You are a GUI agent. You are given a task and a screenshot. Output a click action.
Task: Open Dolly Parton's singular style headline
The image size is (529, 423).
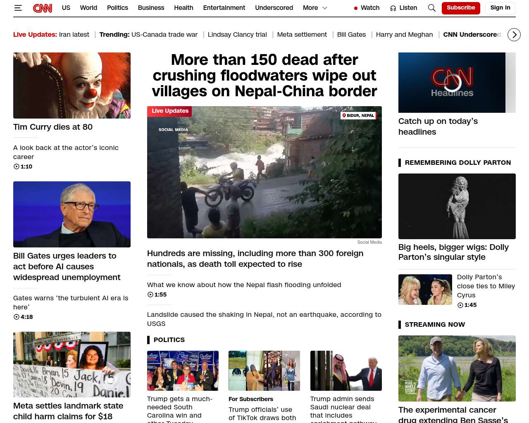tap(453, 252)
